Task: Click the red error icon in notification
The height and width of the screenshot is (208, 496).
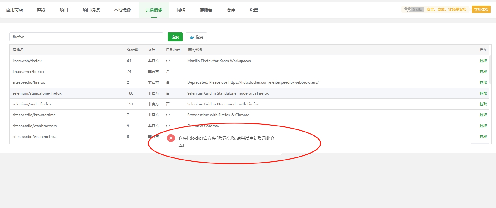Action: pos(171,138)
